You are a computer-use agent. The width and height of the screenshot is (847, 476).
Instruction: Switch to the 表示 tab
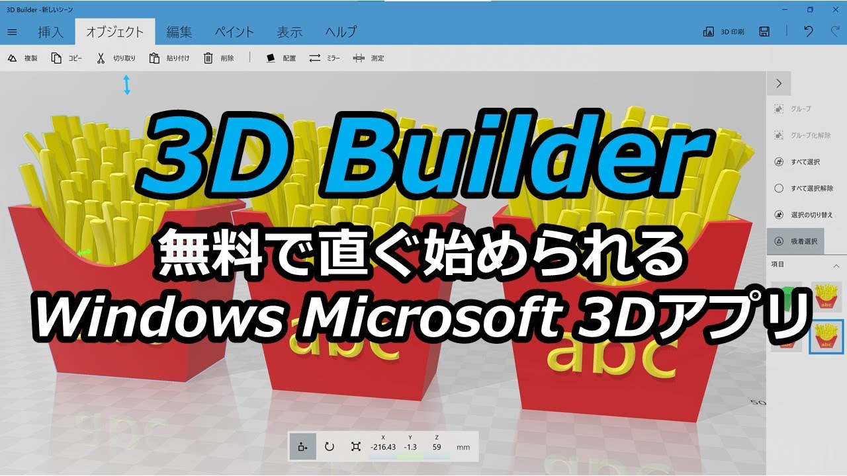coord(289,32)
